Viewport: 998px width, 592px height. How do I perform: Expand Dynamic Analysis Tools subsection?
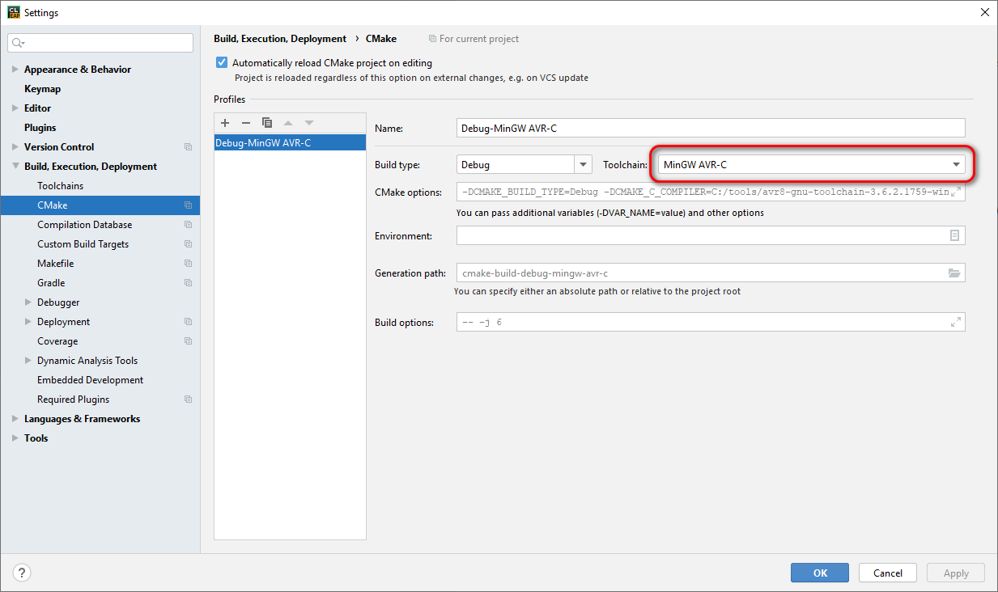click(x=28, y=361)
